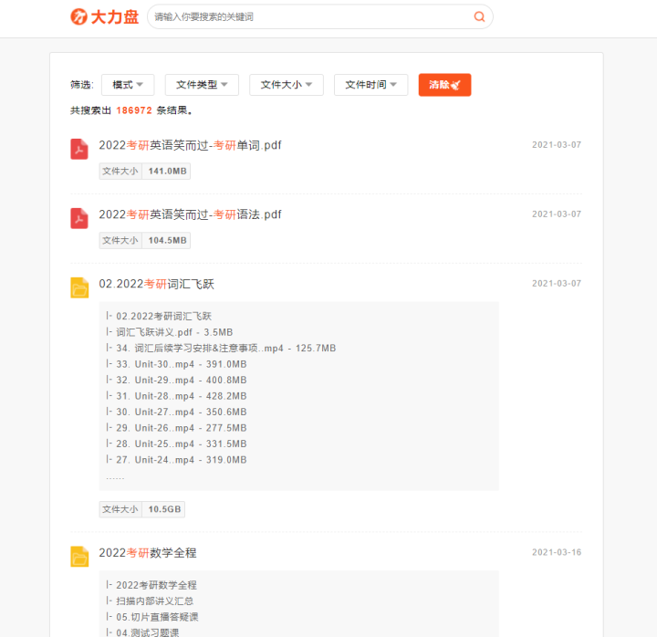657x637 pixels.
Task: Select row 27. Unit-24..mp4 - 319.0MB
Action: click(x=176, y=460)
